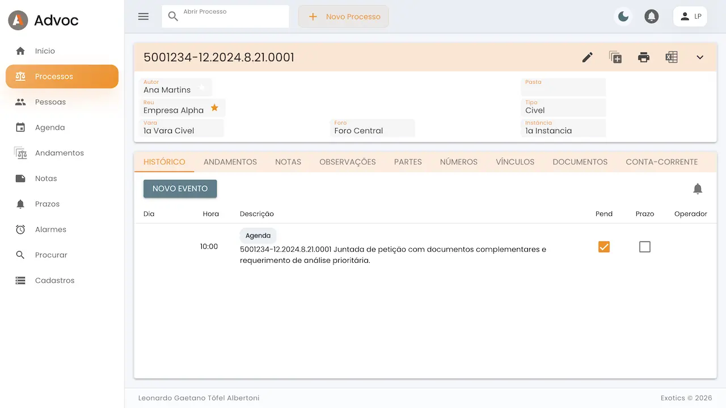The height and width of the screenshot is (408, 726).
Task: Click the Novo Processo button
Action: click(344, 16)
